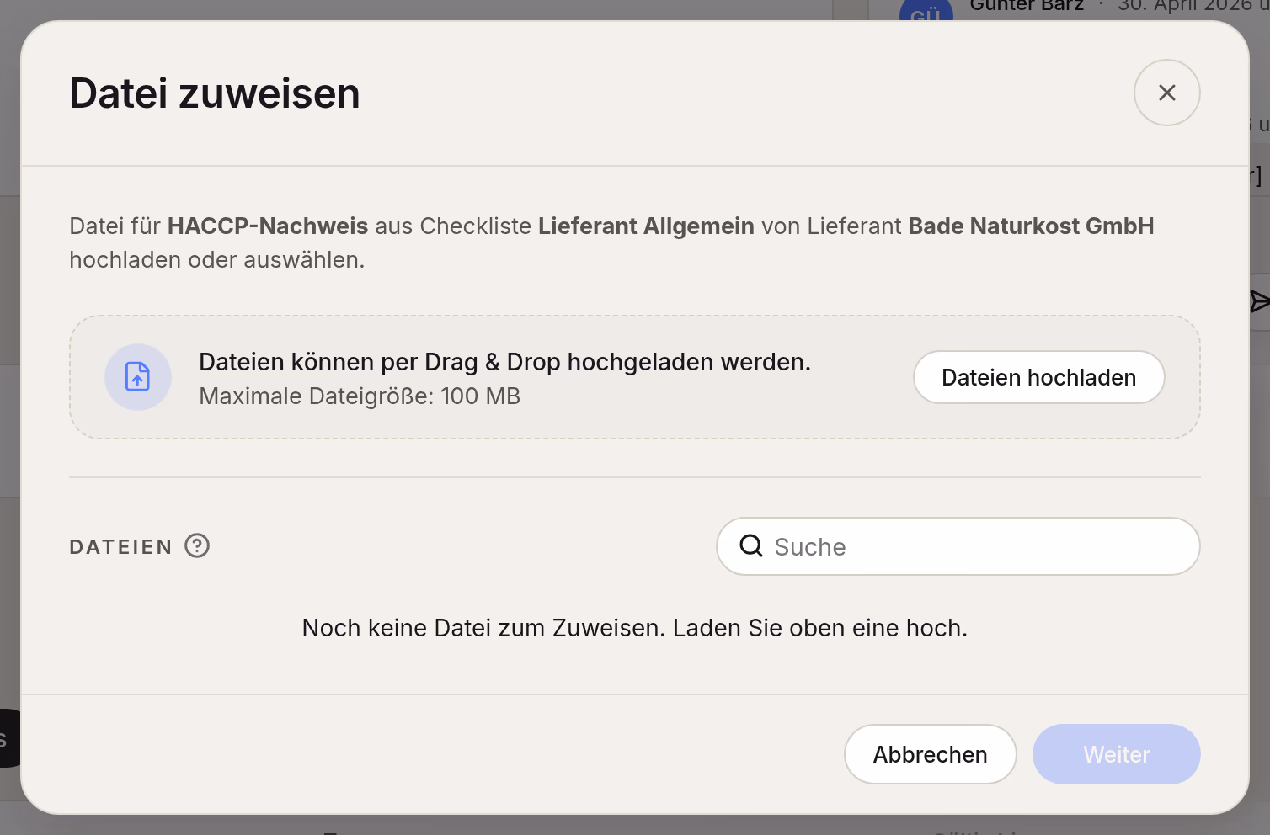Click Abbrechen to cancel

pyautogui.click(x=930, y=754)
